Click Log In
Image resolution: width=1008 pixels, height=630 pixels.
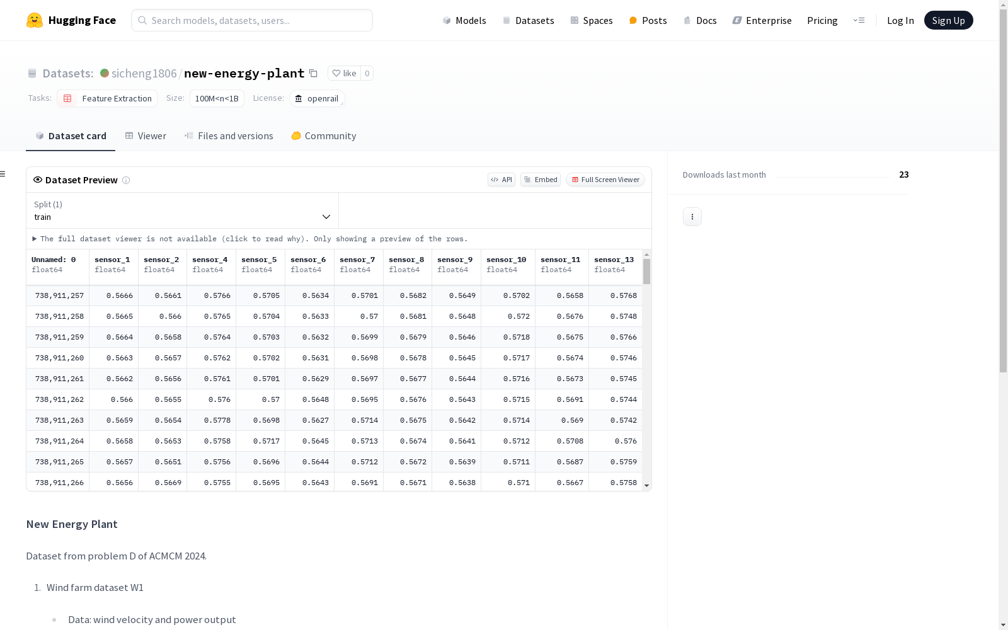coord(900,20)
